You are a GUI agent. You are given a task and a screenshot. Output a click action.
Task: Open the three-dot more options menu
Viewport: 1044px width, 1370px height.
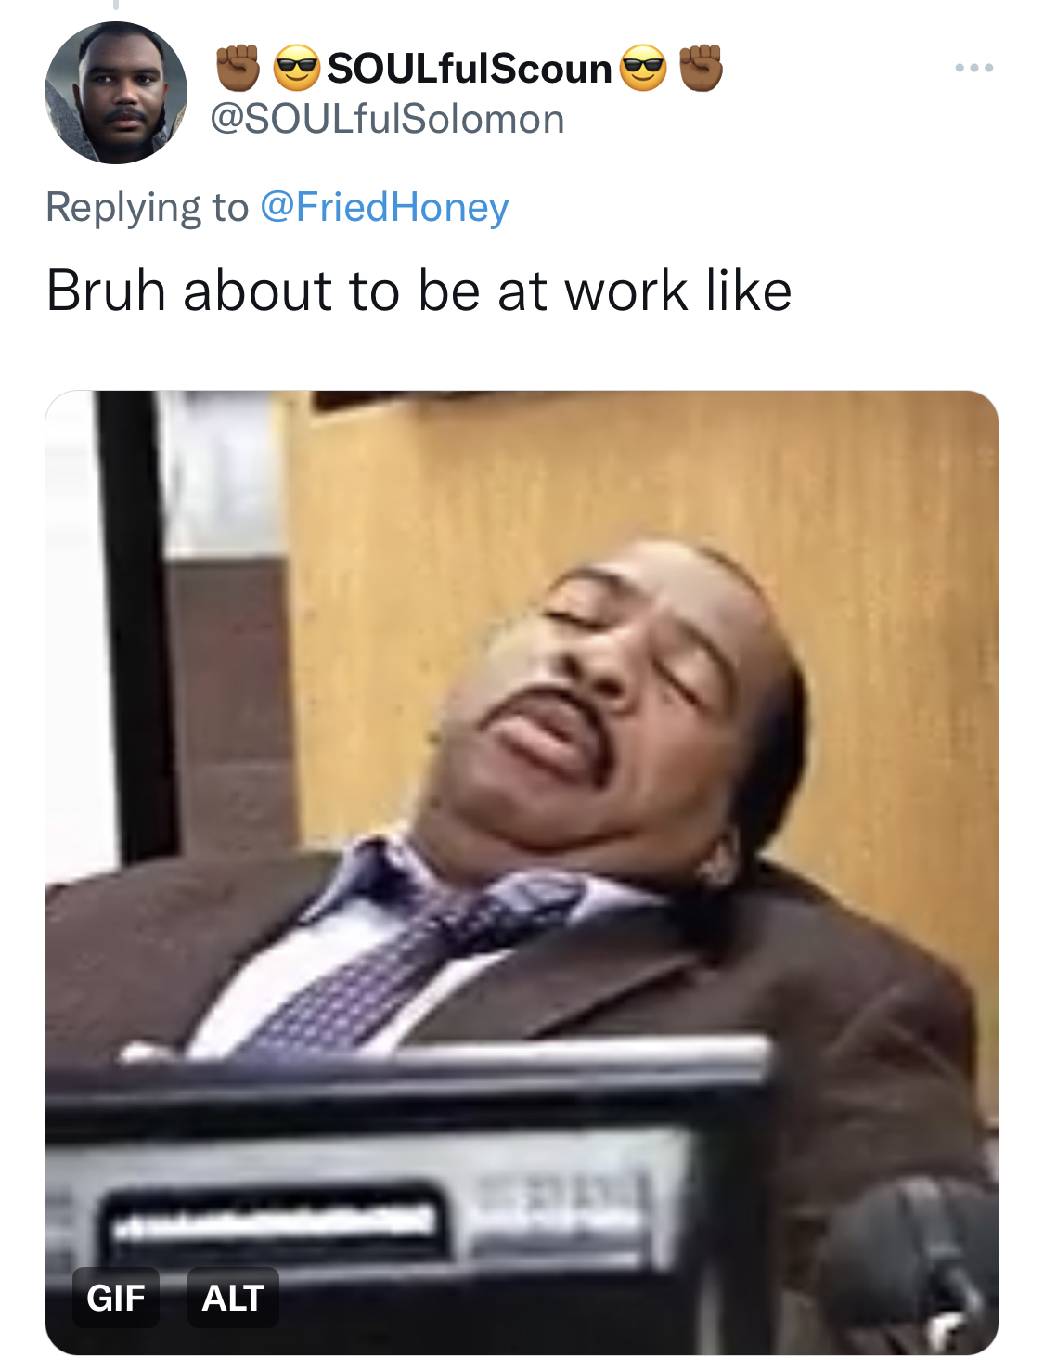(974, 68)
